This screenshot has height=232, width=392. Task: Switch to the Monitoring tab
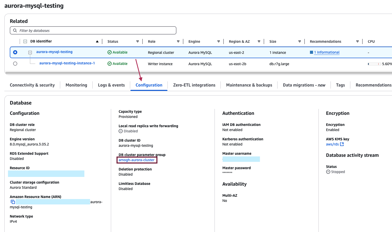76,85
